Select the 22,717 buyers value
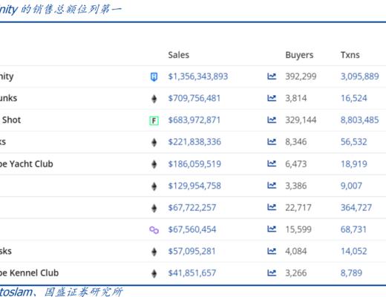 pos(298,207)
